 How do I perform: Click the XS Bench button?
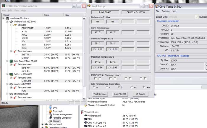[x=140, y=94]
